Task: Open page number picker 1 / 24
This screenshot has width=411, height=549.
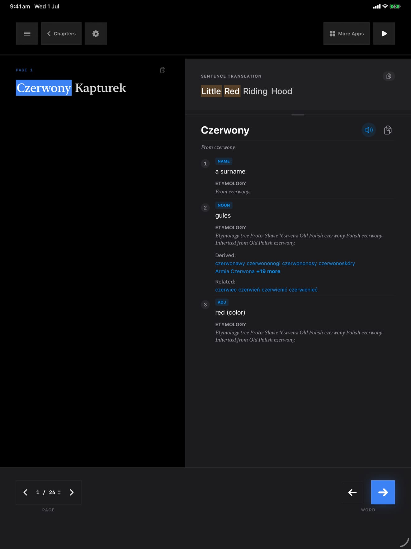Action: tap(49, 492)
